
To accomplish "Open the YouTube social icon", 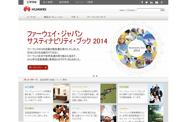I will pos(157,2).
